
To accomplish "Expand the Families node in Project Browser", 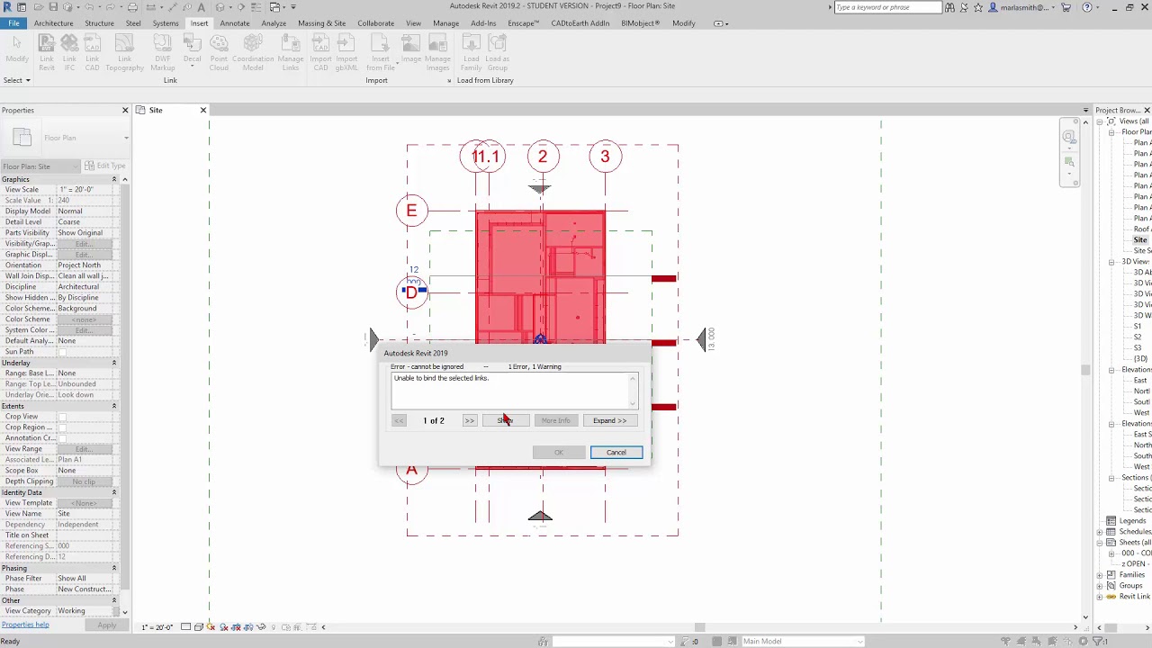I will click(1100, 575).
